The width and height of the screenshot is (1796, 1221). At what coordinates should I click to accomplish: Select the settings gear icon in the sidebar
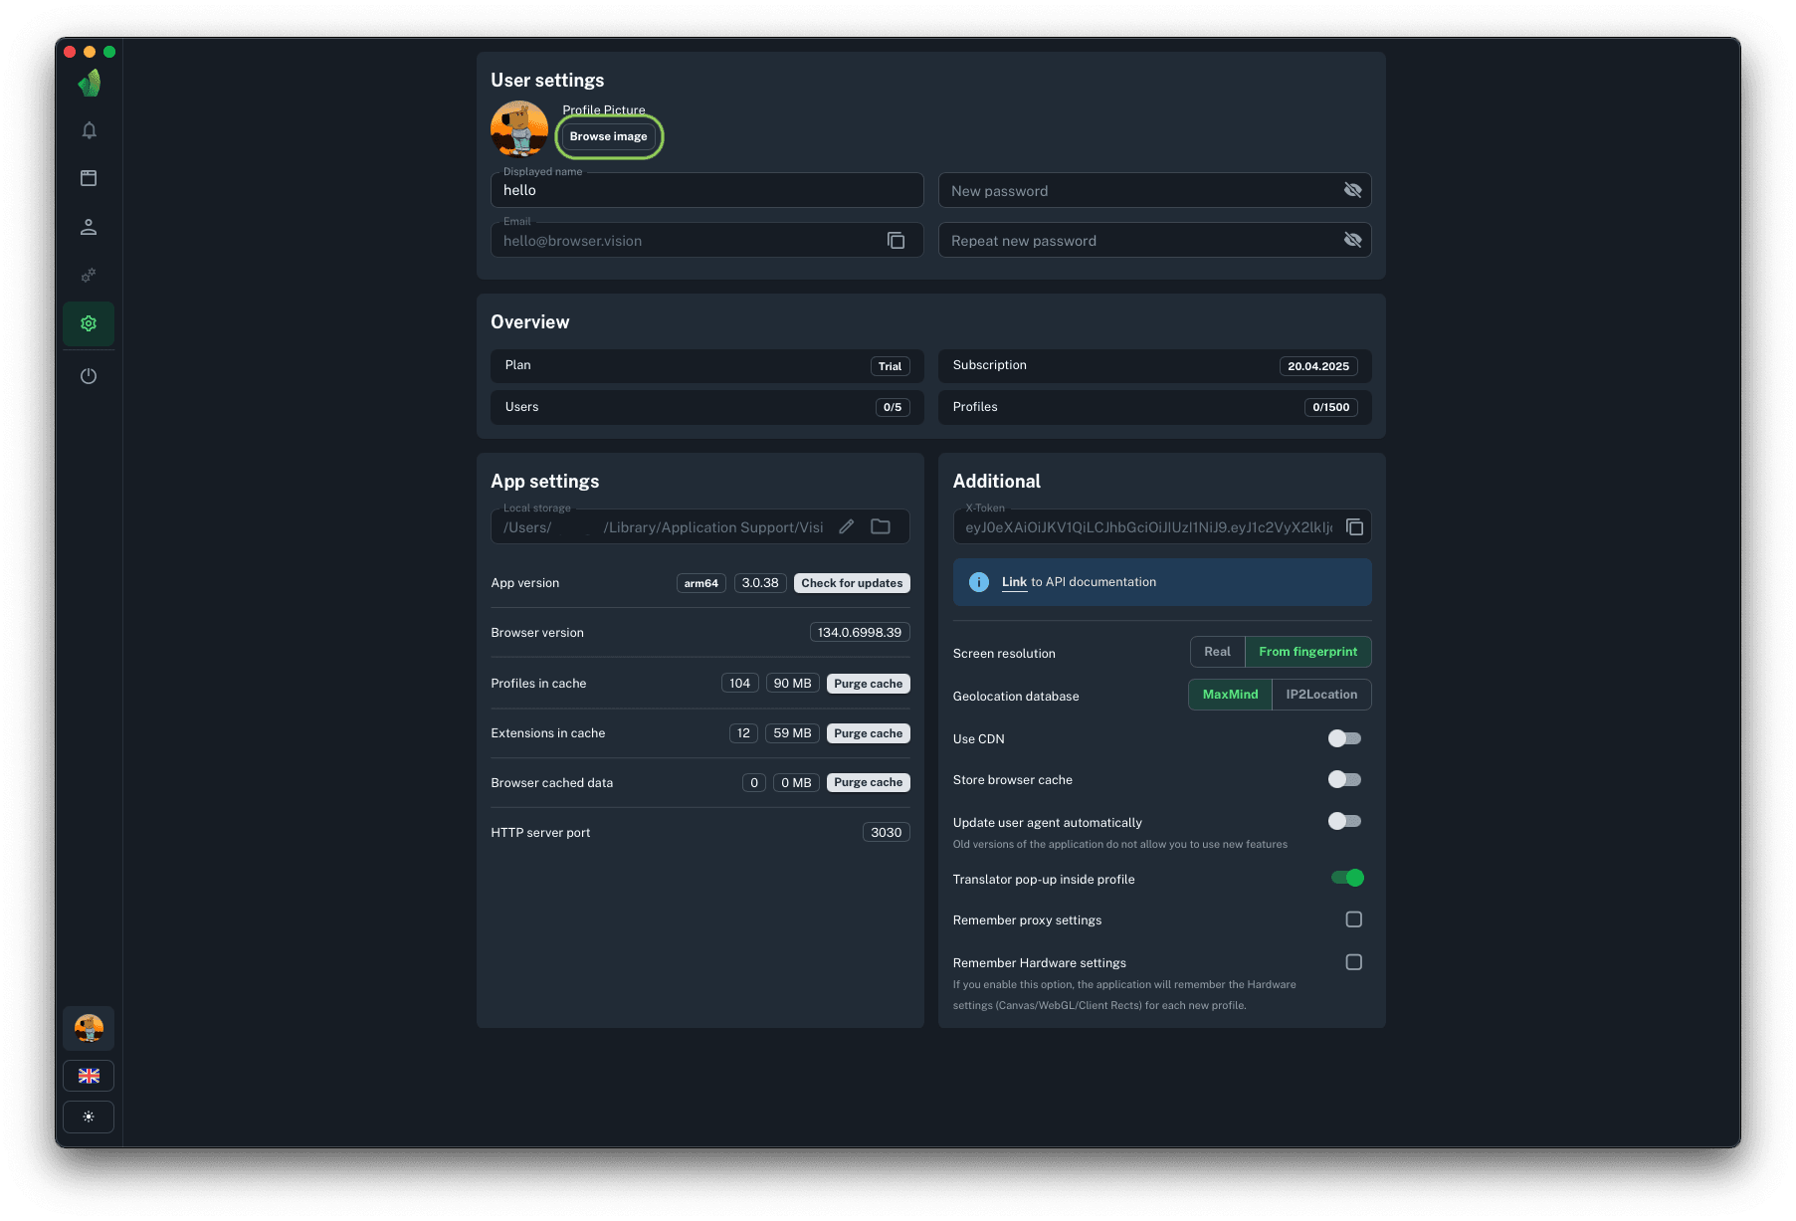click(89, 323)
